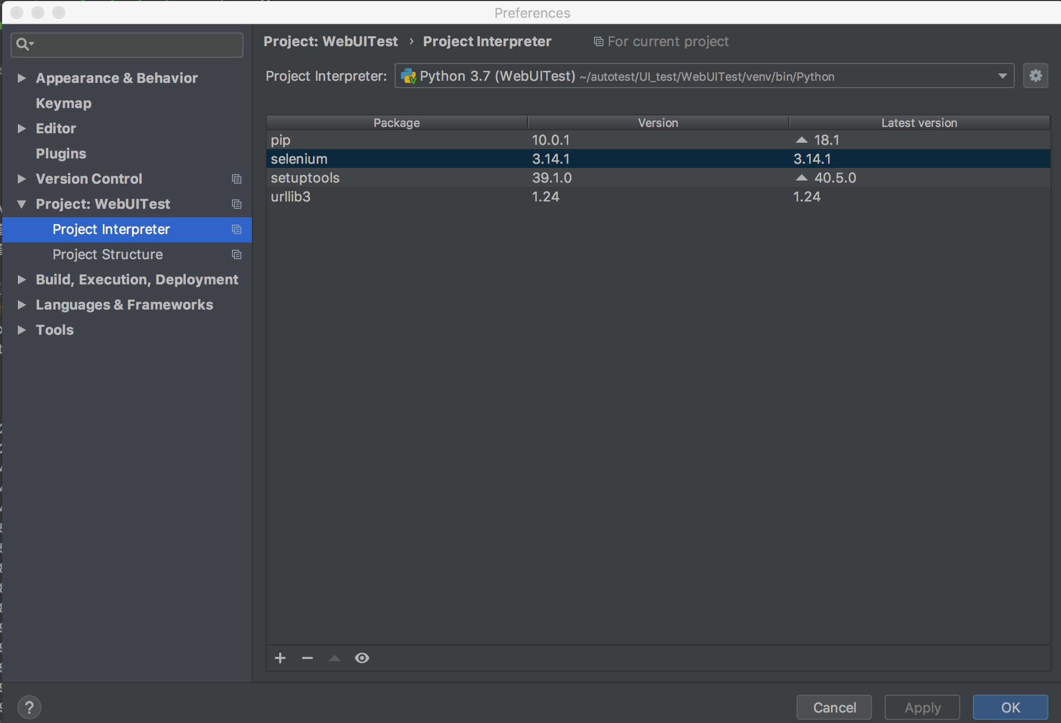Image resolution: width=1061 pixels, height=723 pixels.
Task: Open the Project Interpreter dropdown
Action: (1002, 76)
